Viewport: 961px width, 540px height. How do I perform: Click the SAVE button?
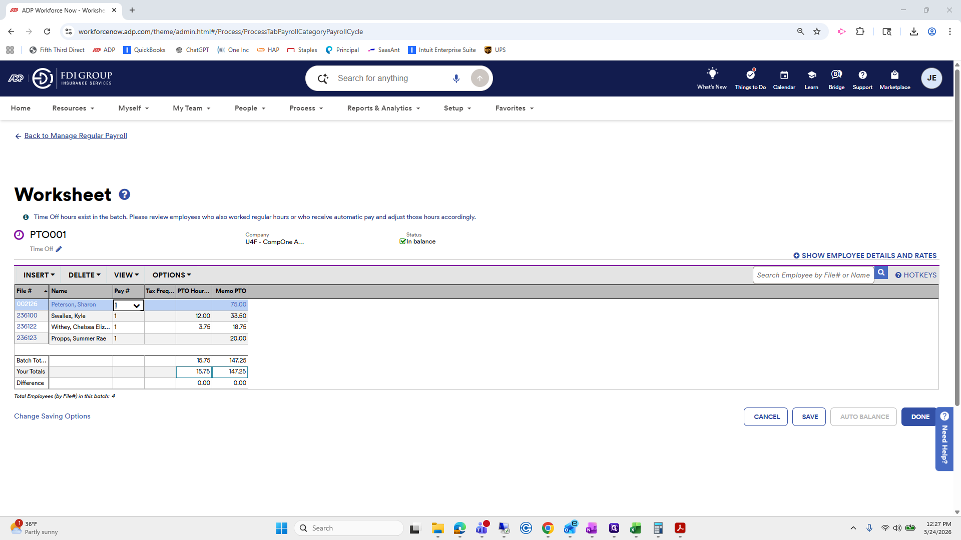(808, 416)
